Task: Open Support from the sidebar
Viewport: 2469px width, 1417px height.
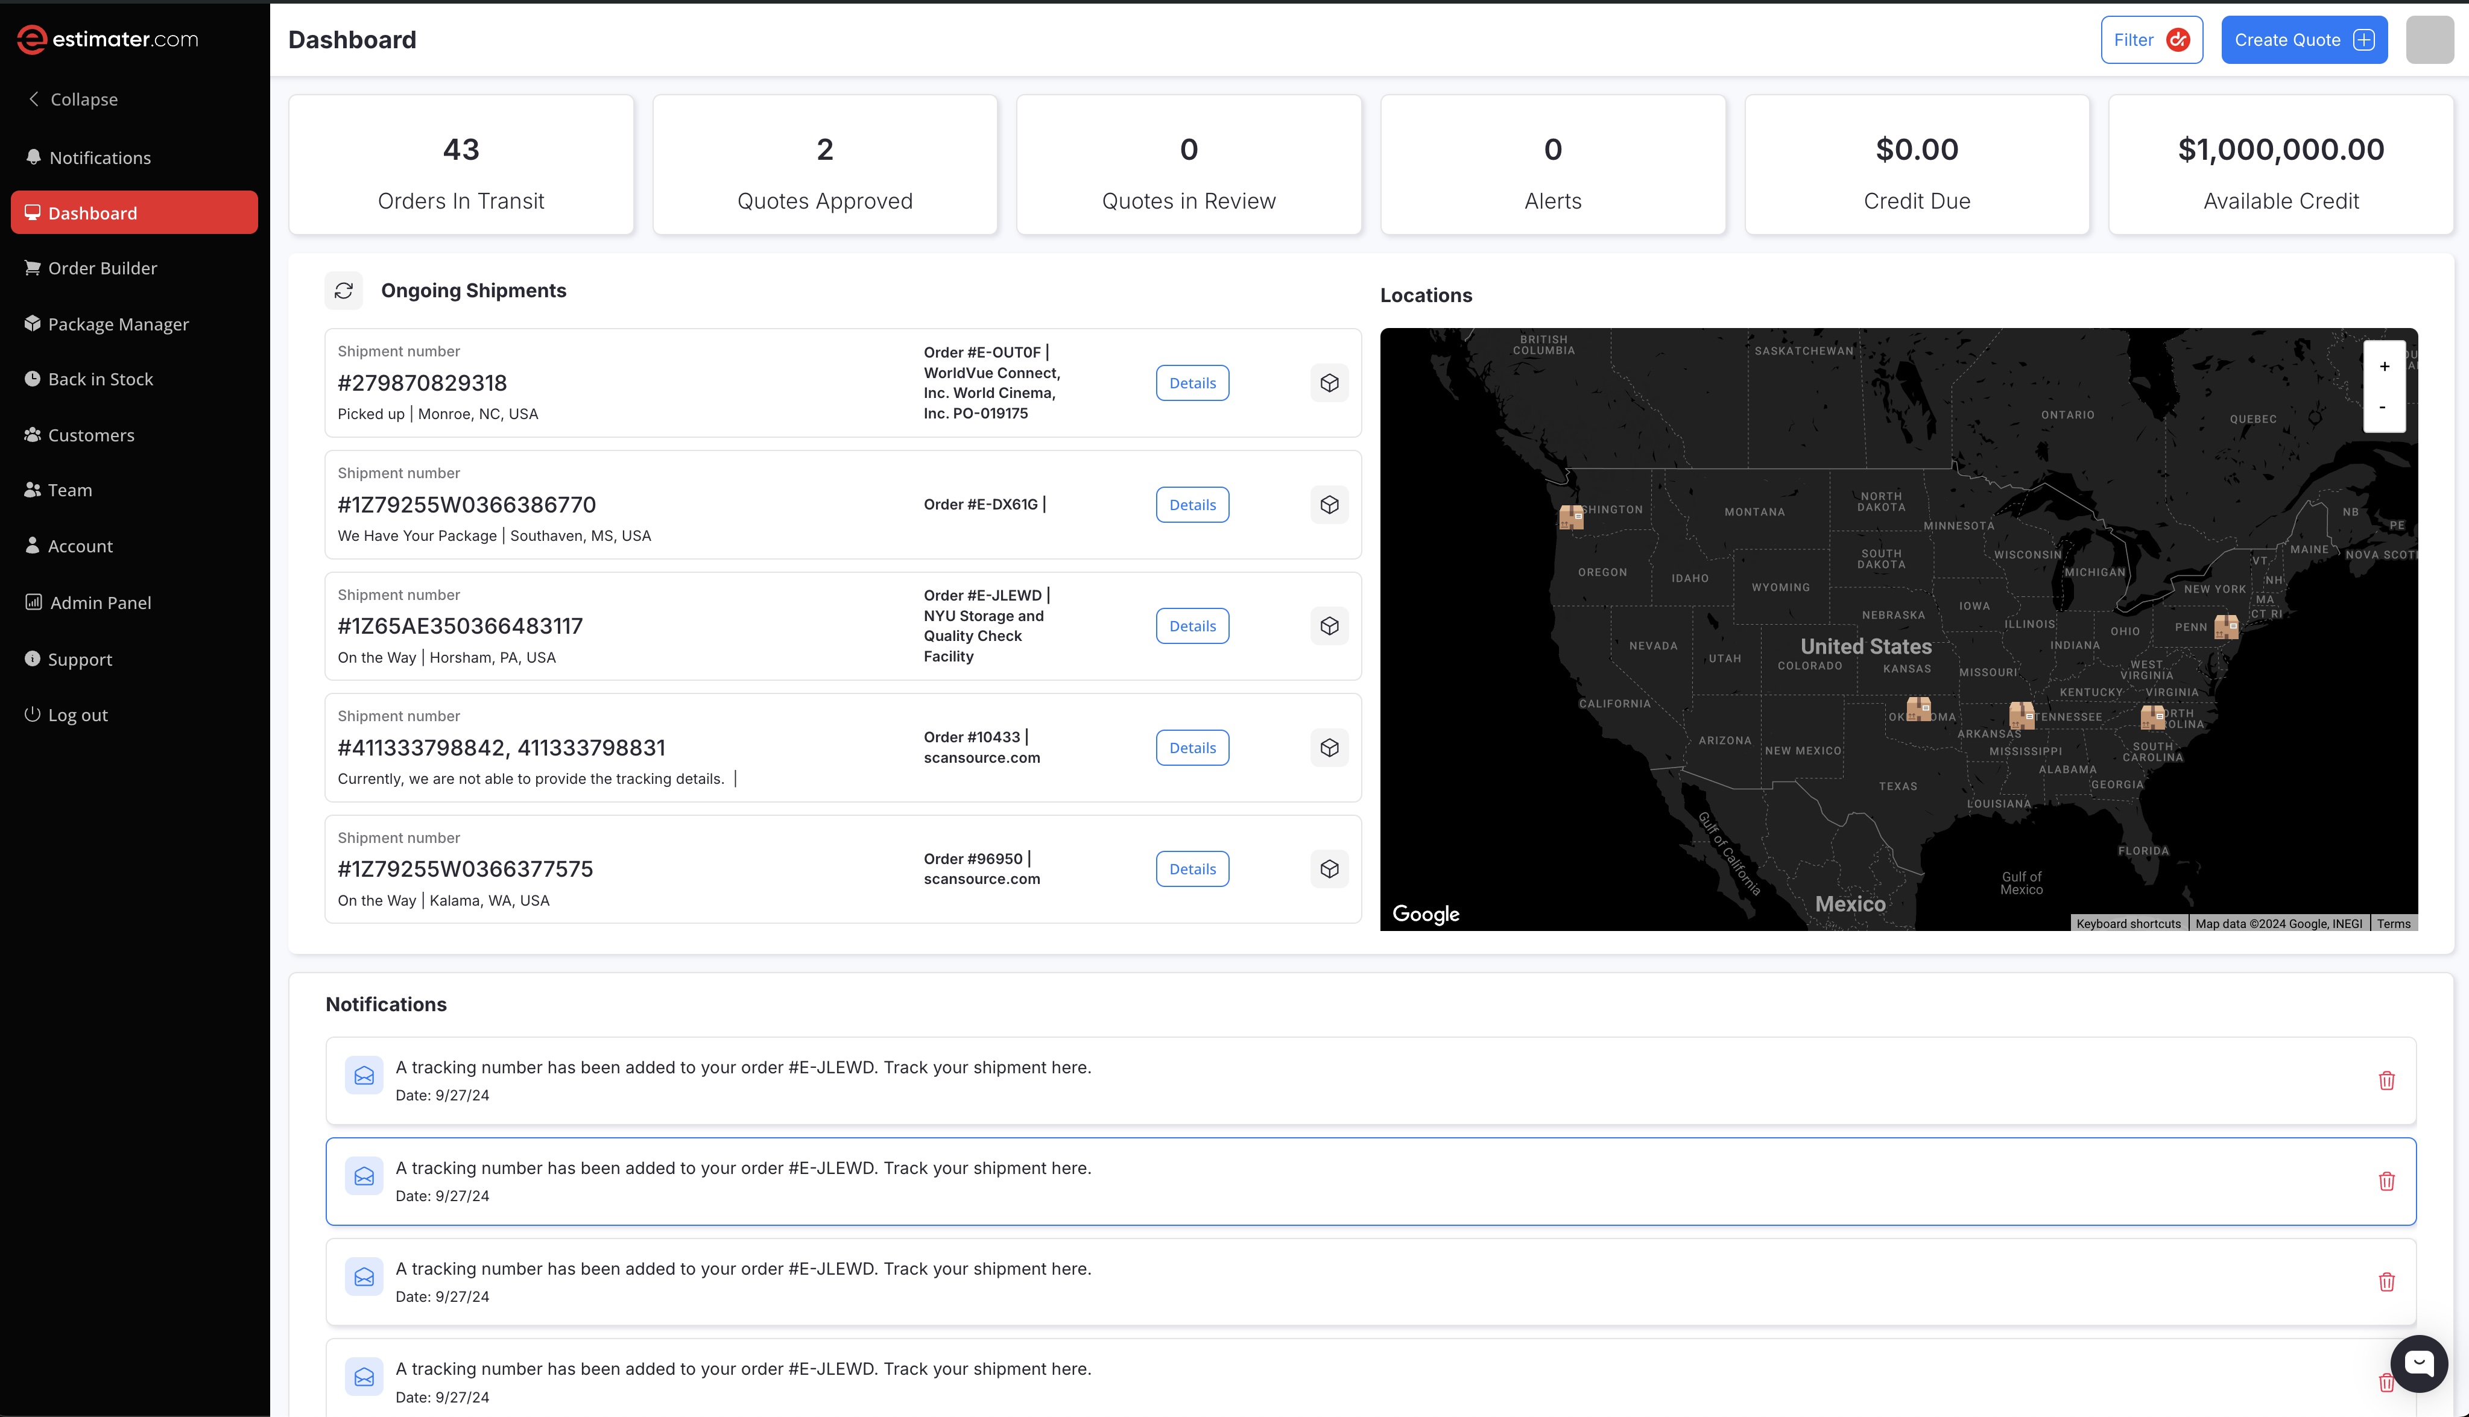Action: (68, 659)
